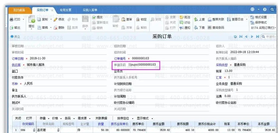Click the 供应商 link label
The height and width of the screenshot is (133, 278).
tap(16, 65)
